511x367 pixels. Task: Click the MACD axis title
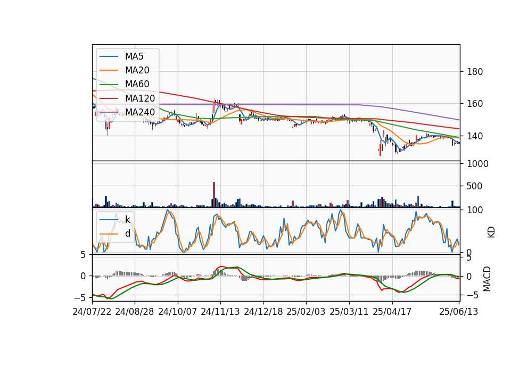click(x=487, y=279)
